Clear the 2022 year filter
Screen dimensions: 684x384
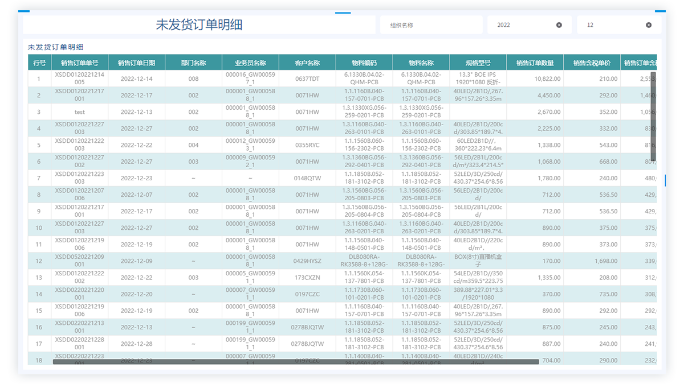coord(559,25)
